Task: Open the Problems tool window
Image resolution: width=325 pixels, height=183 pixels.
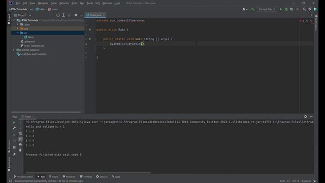Action: tap(69, 177)
